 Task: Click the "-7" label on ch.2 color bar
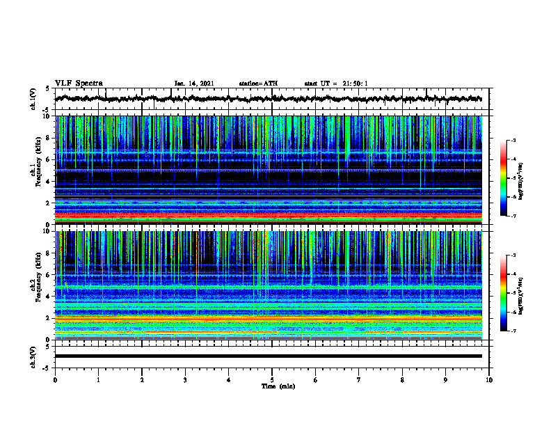pyautogui.click(x=513, y=331)
